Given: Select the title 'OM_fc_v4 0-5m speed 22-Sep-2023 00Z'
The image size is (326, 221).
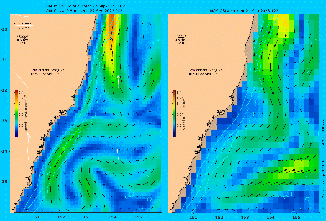Looking at the screenshot, I should tap(84, 11).
